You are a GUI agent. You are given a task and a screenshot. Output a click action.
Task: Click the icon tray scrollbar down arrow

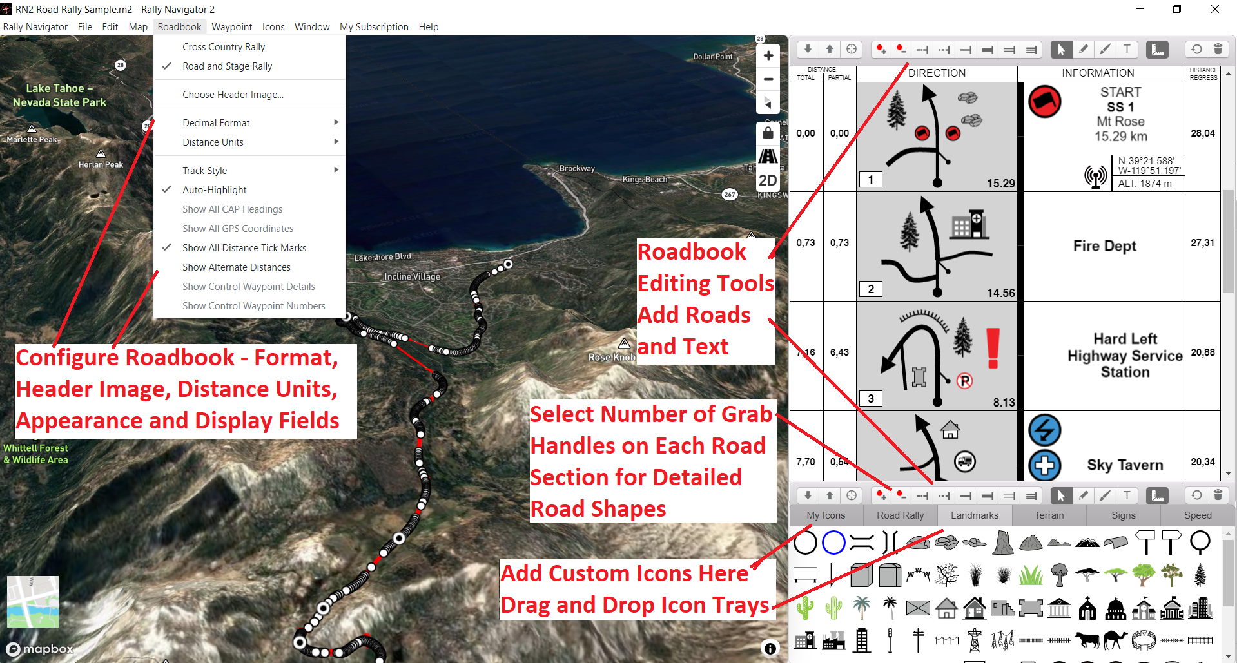tap(1228, 657)
